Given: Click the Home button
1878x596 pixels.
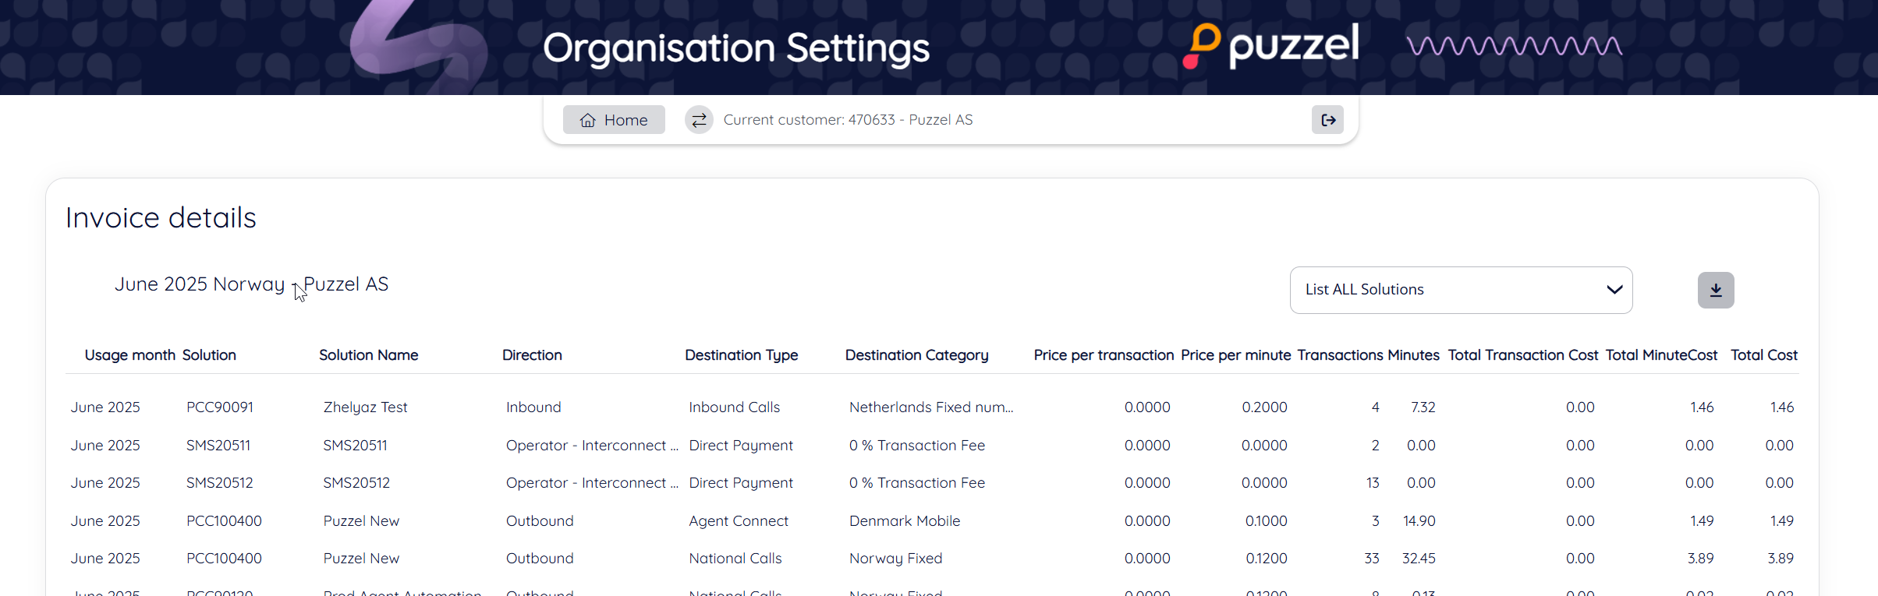Looking at the screenshot, I should click(614, 120).
